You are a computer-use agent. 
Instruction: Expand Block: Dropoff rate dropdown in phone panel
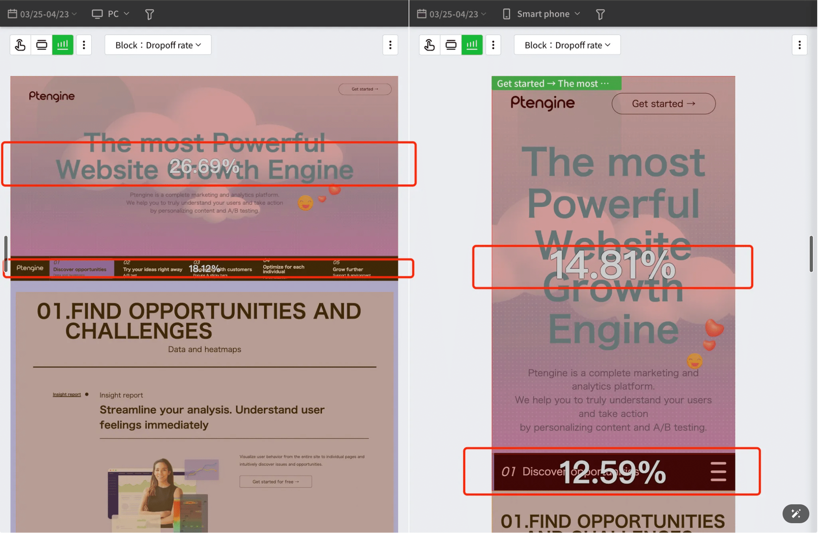click(x=567, y=45)
